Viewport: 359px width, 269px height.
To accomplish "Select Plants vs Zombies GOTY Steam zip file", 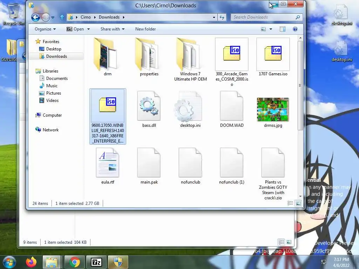I will pos(273,173).
